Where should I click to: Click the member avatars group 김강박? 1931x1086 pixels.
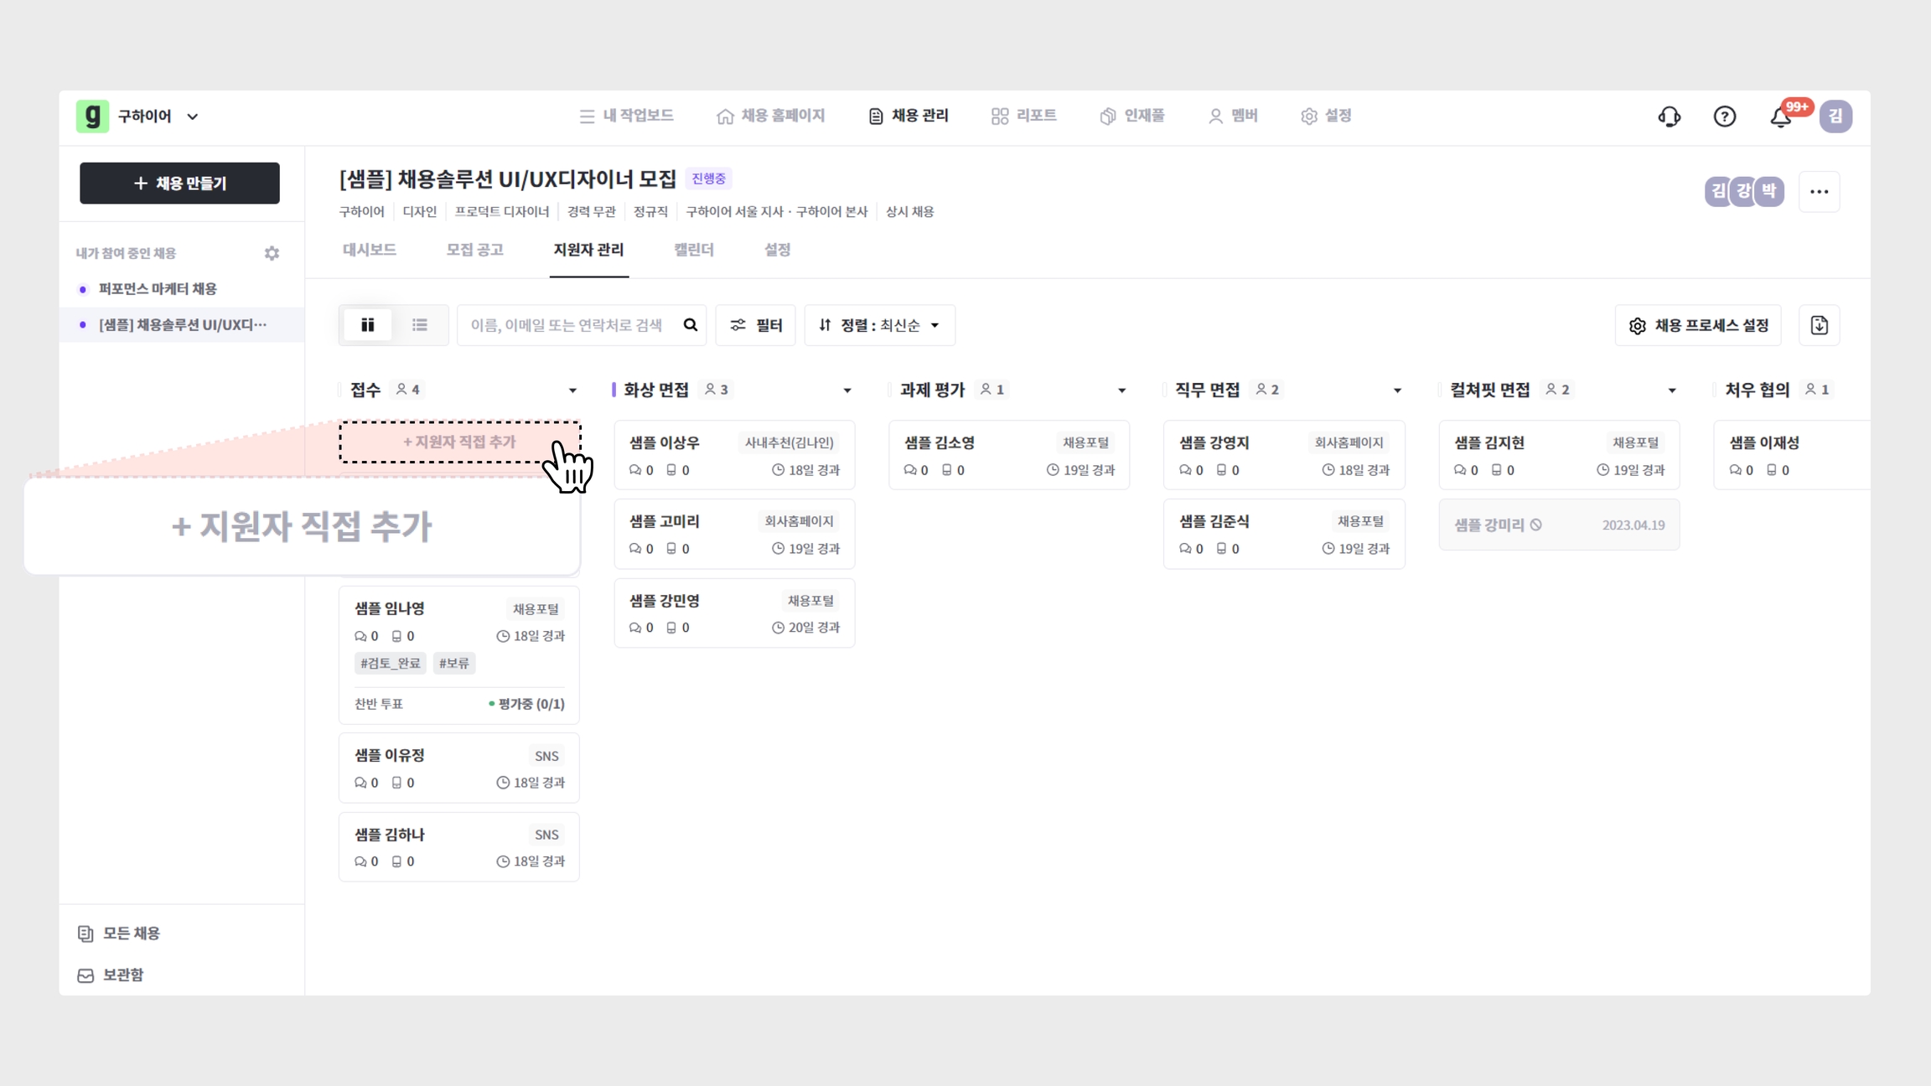(x=1745, y=191)
